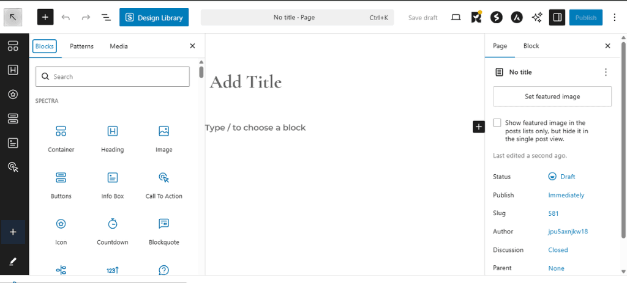The image size is (627, 283).
Task: Close the settings sidebar
Action: click(607, 46)
